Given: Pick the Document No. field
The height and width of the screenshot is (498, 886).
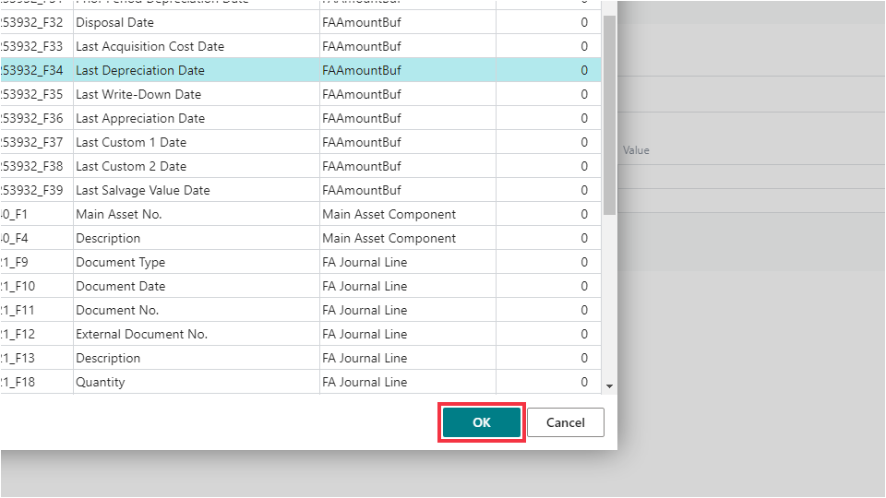Looking at the screenshot, I should [301, 311].
